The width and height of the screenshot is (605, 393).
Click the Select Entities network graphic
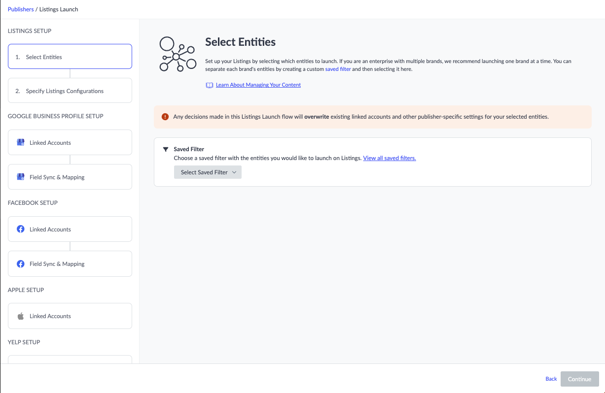click(x=177, y=55)
